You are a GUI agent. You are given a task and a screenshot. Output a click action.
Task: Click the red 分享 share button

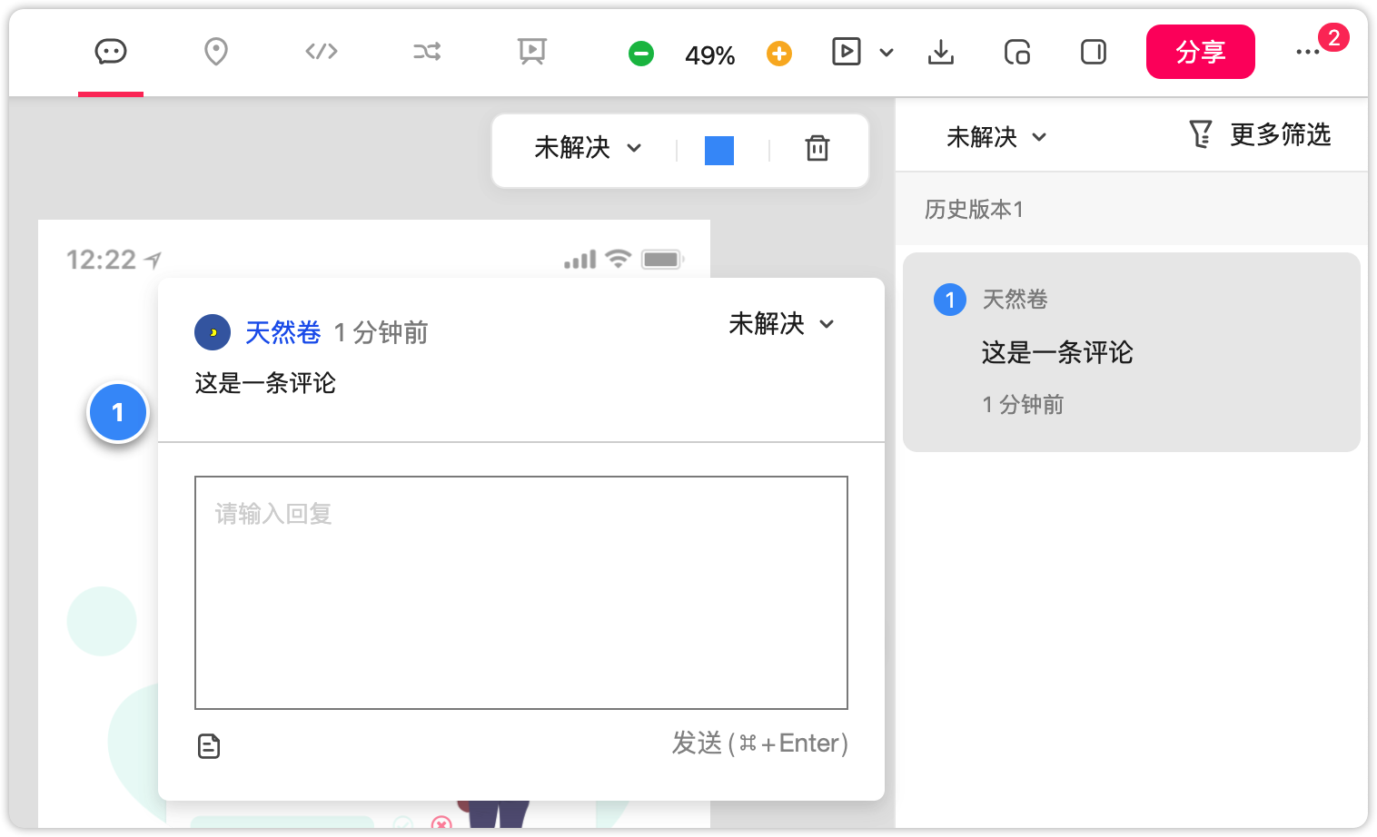point(1200,52)
